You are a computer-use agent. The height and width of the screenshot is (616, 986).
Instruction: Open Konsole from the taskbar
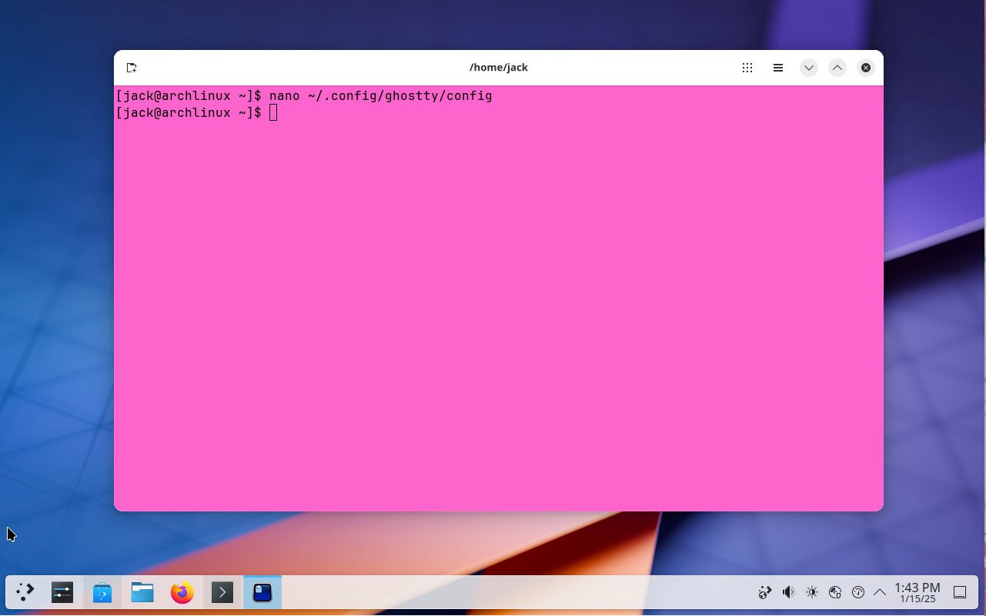222,592
